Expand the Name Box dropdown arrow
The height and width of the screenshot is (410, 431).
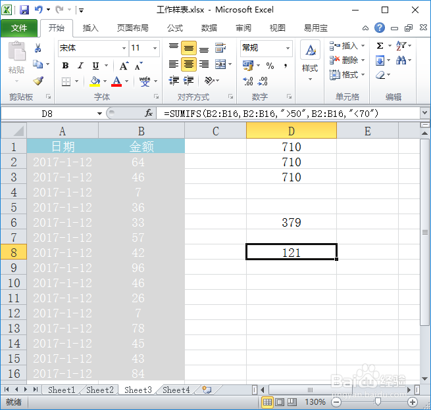pos(99,113)
